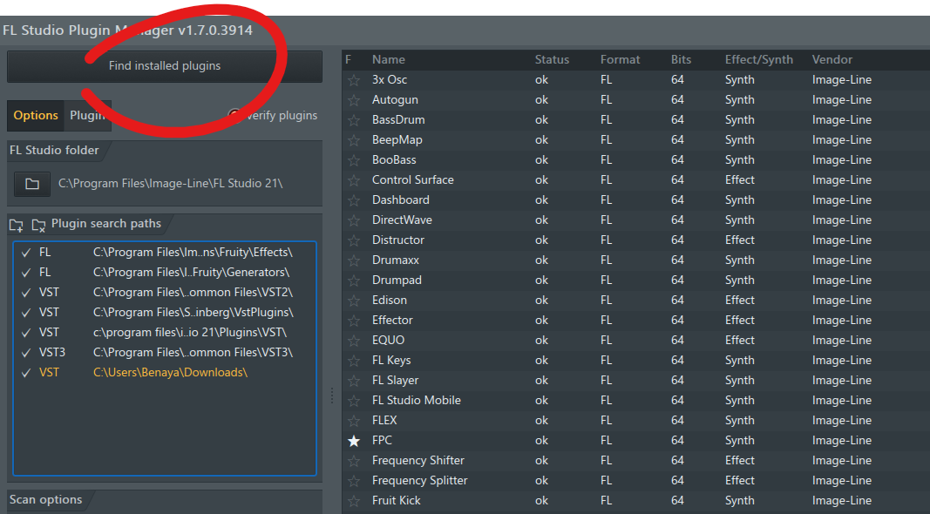Sort plugin list by Bits column
The height and width of the screenshot is (514, 930).
tap(681, 60)
